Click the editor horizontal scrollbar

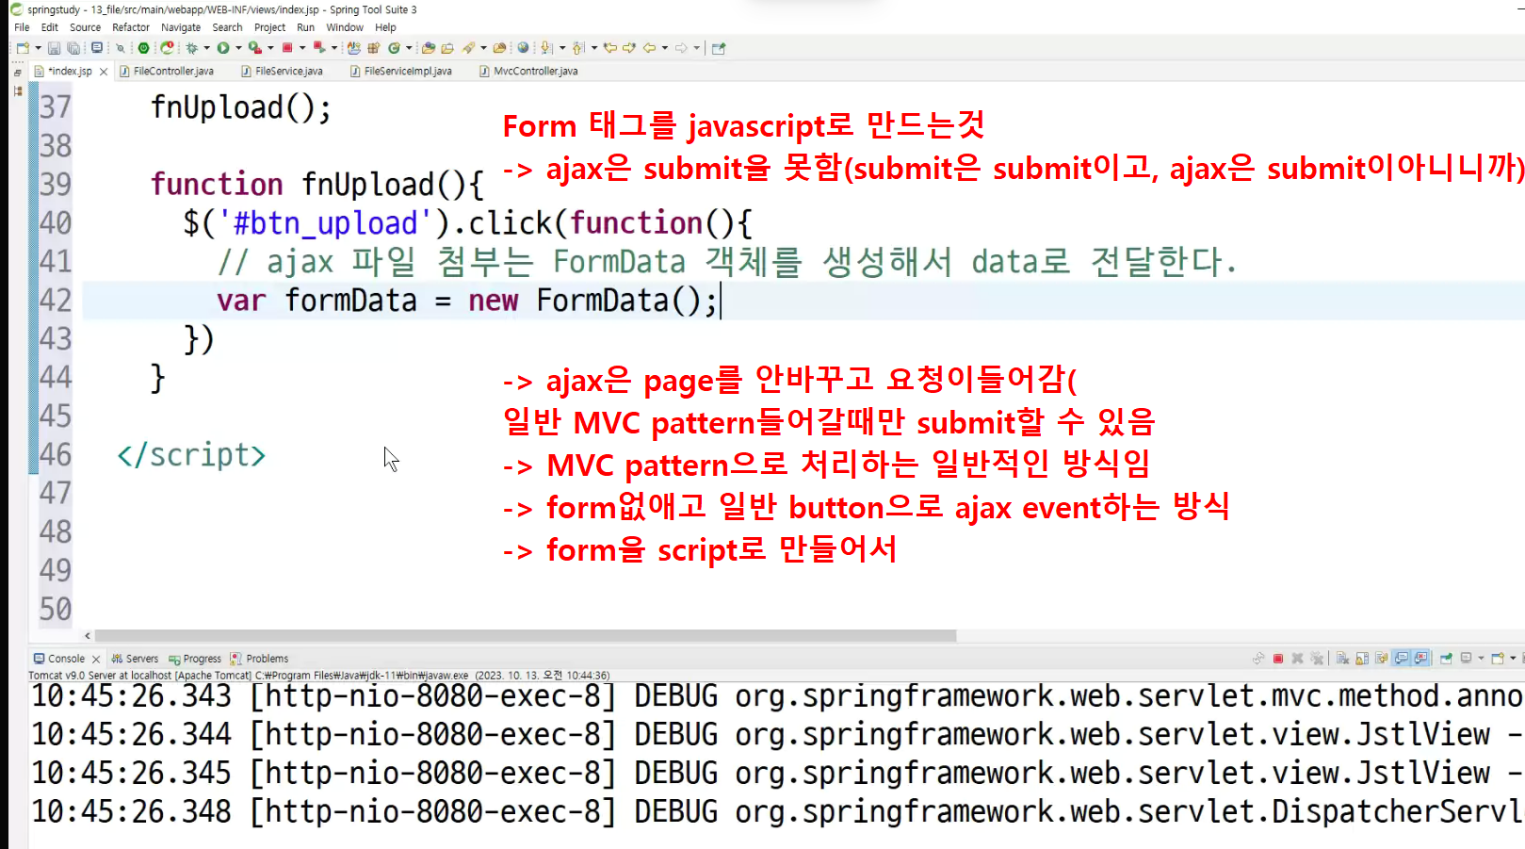coord(526,636)
